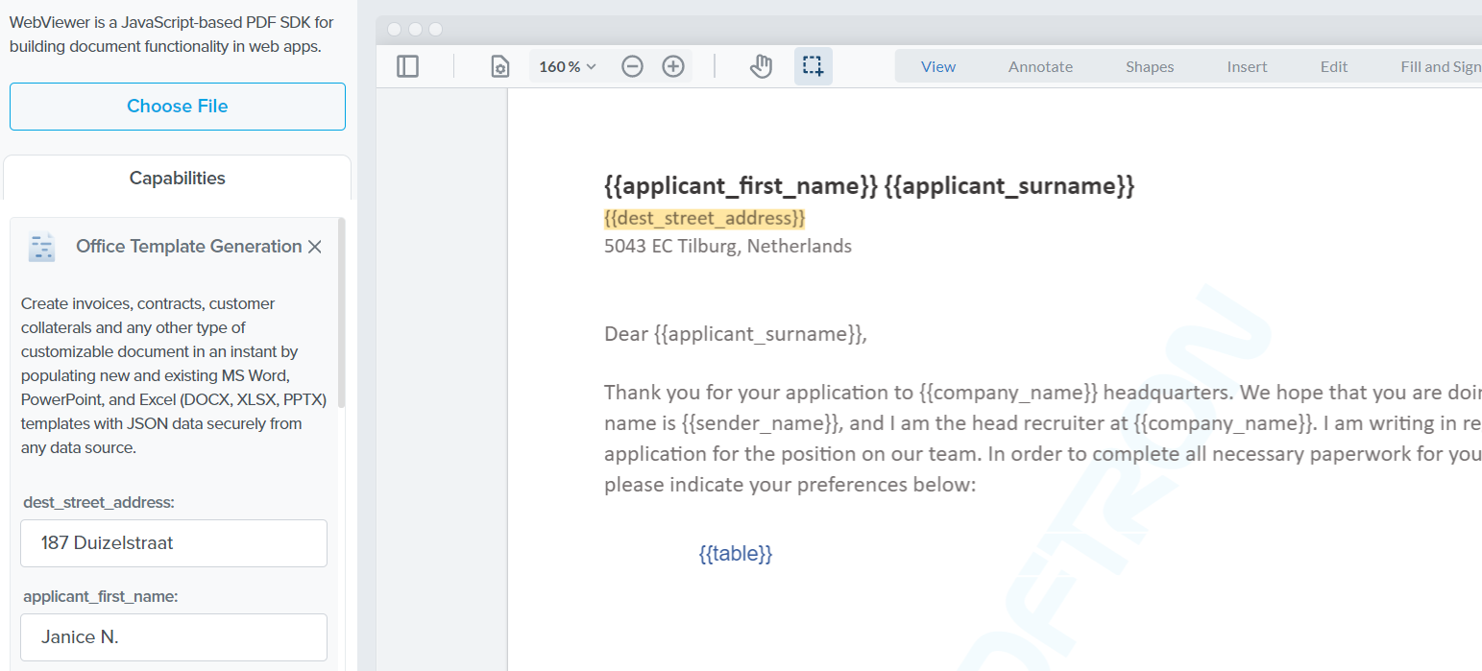
Task: Toggle the hand pan mode off
Action: 761,65
